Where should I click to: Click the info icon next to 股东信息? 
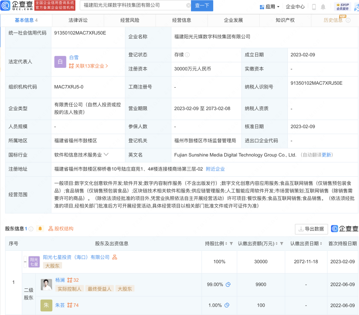click(x=31, y=229)
